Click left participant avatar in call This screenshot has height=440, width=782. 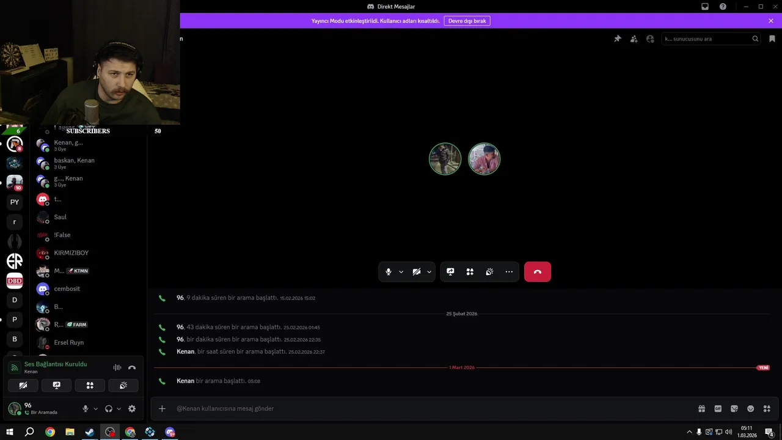[445, 159]
